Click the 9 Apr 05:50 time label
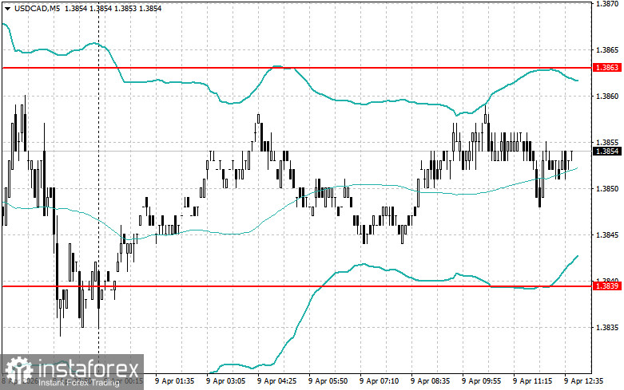Image resolution: width=624 pixels, height=390 pixels. click(x=328, y=381)
